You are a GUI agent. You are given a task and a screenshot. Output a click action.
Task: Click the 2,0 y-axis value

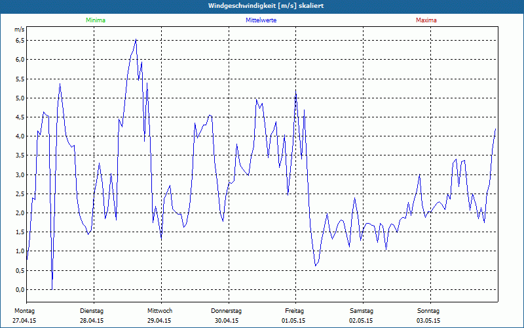(x=20, y=213)
